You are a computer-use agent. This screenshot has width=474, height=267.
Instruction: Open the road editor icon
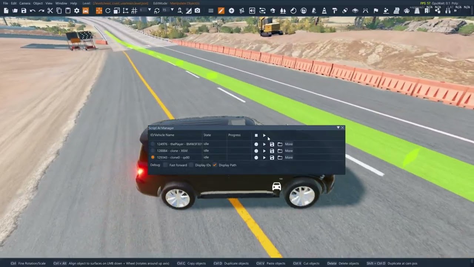[x=416, y=11]
